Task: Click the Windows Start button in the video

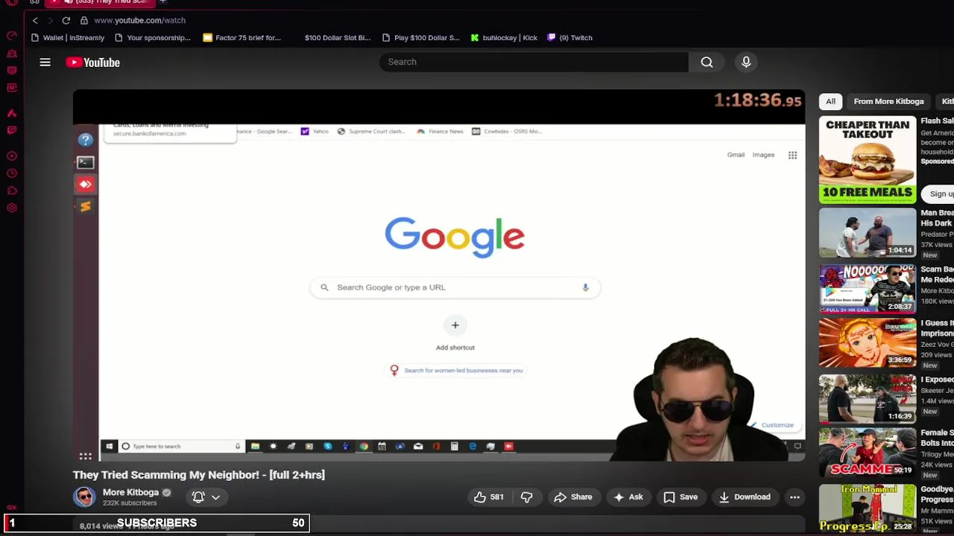Action: click(x=109, y=447)
